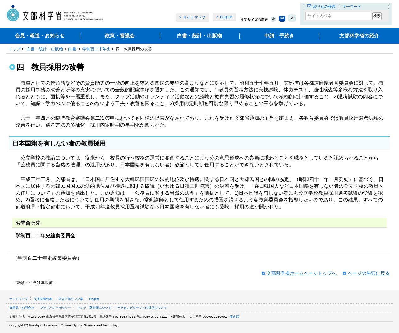Open アクセシビリティへの対応について link
The width and height of the screenshot is (399, 333).
142,308
